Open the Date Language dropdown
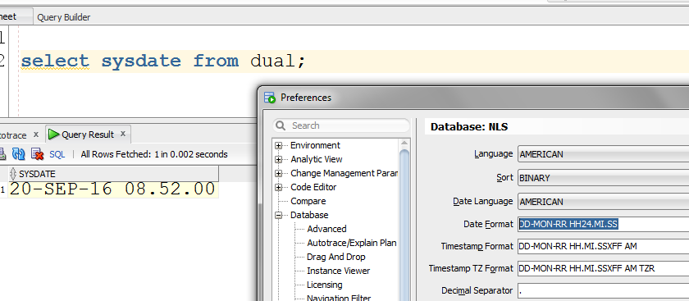This screenshot has width=689, height=301. coord(604,202)
